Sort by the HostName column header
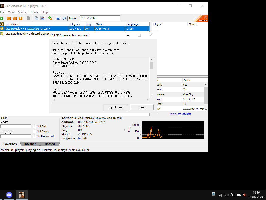This screenshot has width=266, height=200. point(37,24)
